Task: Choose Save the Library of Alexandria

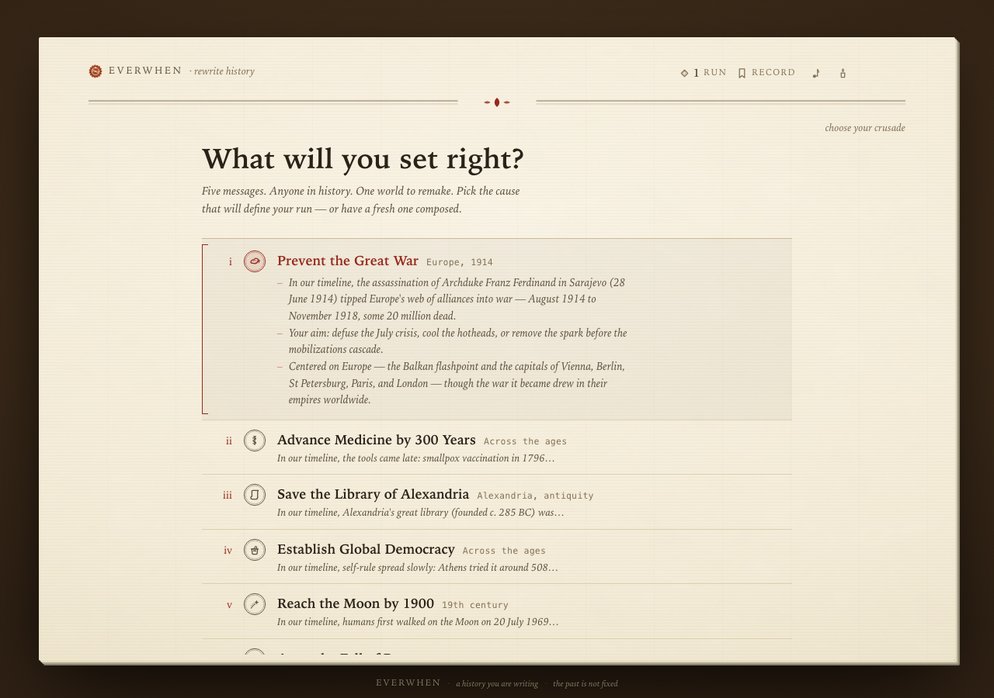Action: [x=374, y=495]
